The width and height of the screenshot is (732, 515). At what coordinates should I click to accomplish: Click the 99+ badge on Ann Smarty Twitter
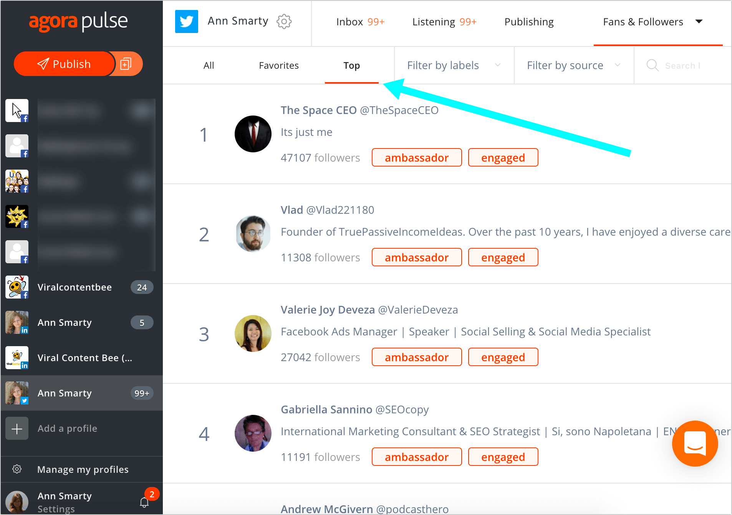[142, 393]
